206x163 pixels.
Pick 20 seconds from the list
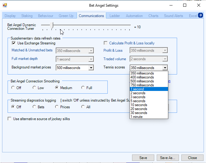pos(149,109)
